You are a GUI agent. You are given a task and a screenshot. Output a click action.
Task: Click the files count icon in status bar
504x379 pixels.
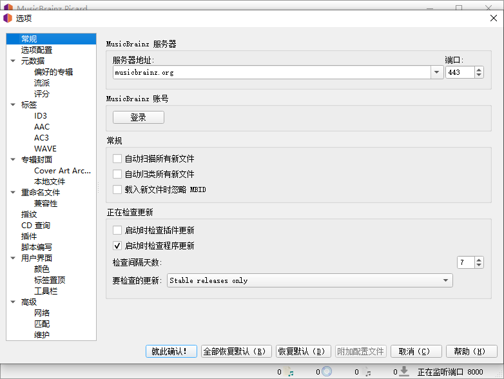(x=289, y=372)
